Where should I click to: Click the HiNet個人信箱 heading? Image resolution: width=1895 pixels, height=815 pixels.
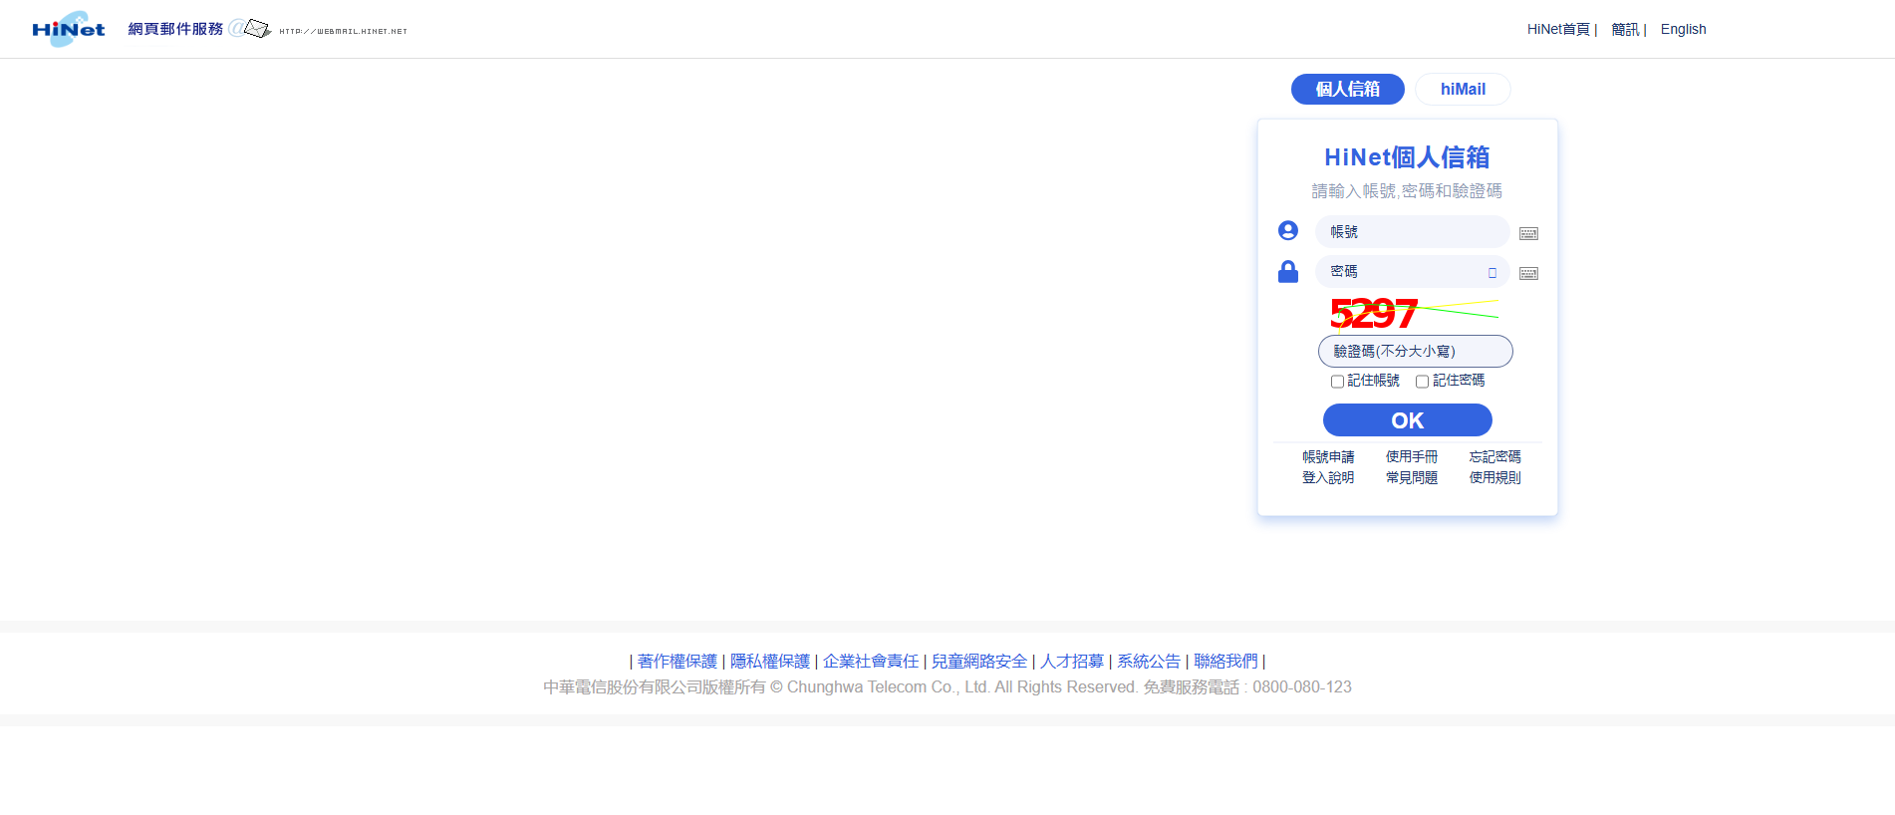click(1407, 157)
